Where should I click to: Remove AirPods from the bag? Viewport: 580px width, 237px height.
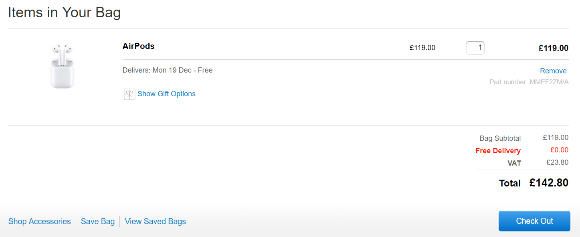[x=553, y=71]
